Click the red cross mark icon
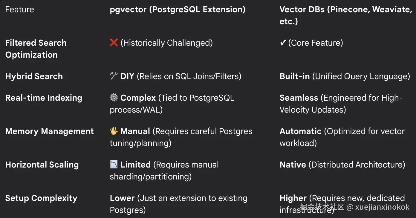 pyautogui.click(x=114, y=43)
